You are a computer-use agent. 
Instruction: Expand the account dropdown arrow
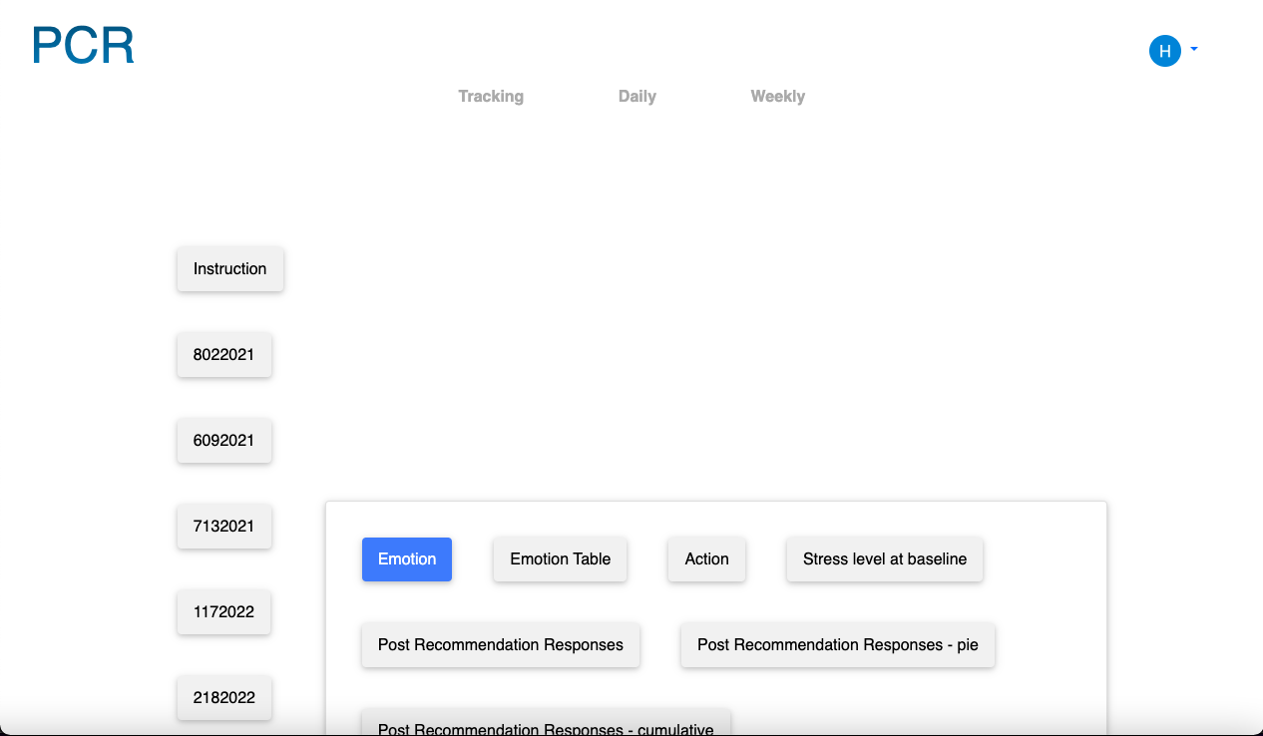click(x=1194, y=48)
